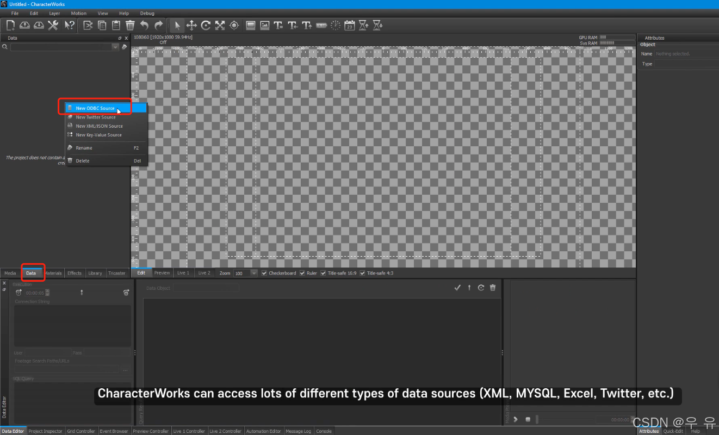Open the Quick-Edit tab

click(673, 431)
